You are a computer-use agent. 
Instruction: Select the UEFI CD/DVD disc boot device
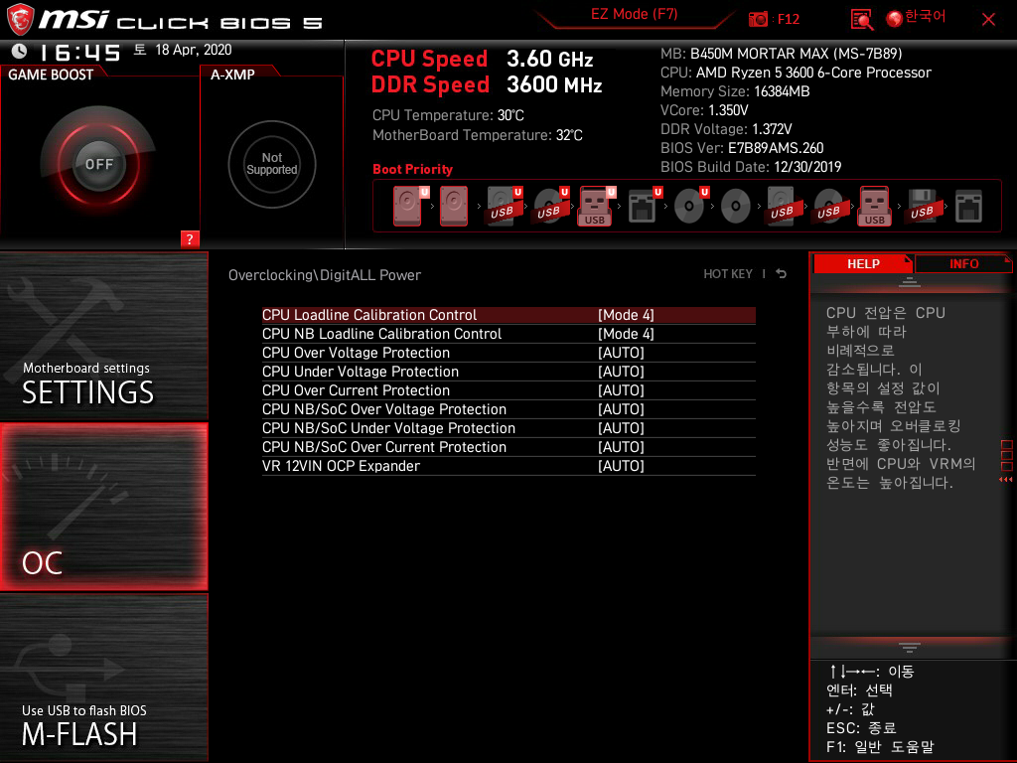(689, 207)
